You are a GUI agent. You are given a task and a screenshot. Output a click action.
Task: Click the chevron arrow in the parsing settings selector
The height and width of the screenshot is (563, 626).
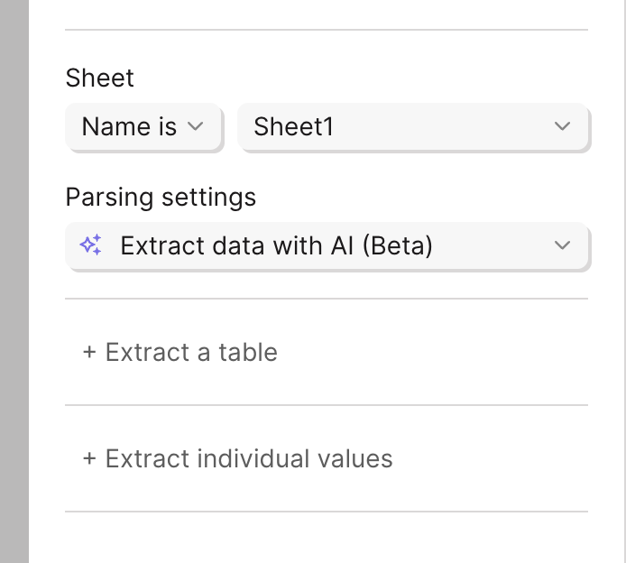[x=563, y=245]
